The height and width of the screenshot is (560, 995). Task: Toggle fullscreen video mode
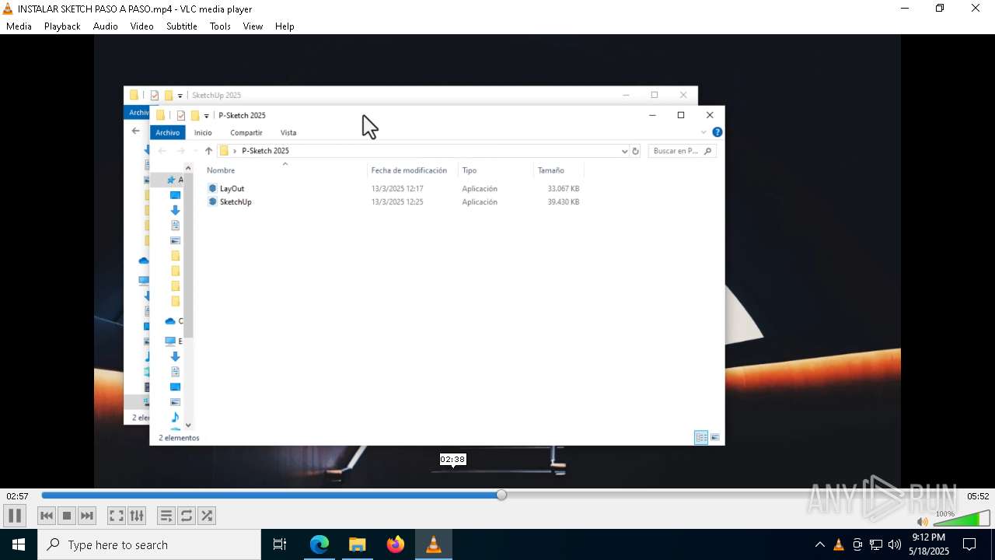(x=117, y=516)
